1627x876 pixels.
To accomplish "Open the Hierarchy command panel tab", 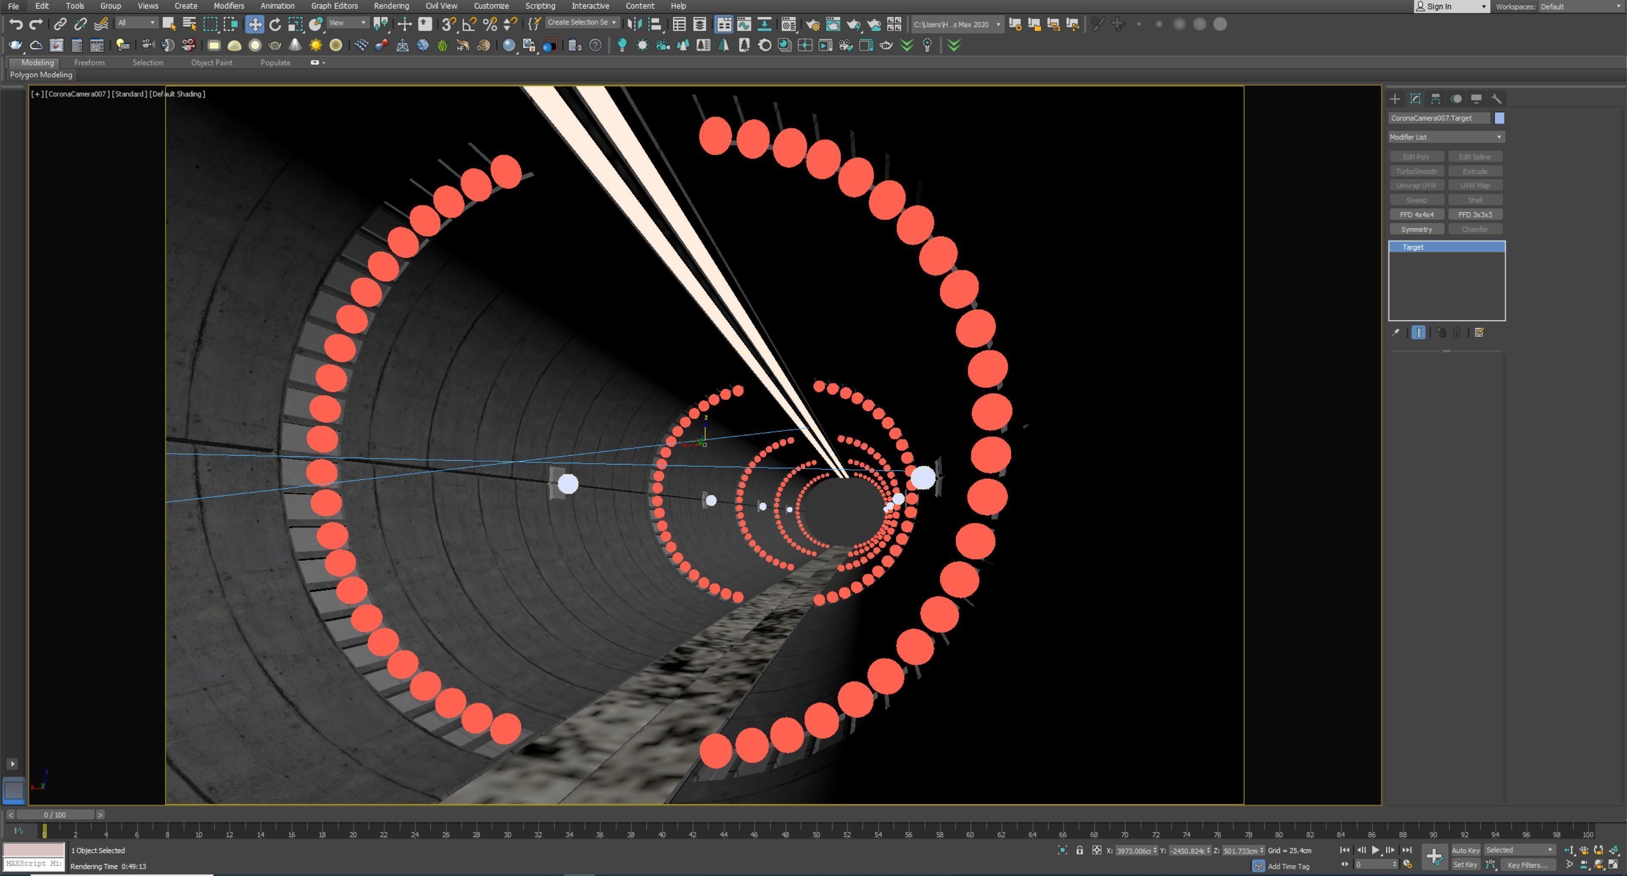I will coord(1435,98).
